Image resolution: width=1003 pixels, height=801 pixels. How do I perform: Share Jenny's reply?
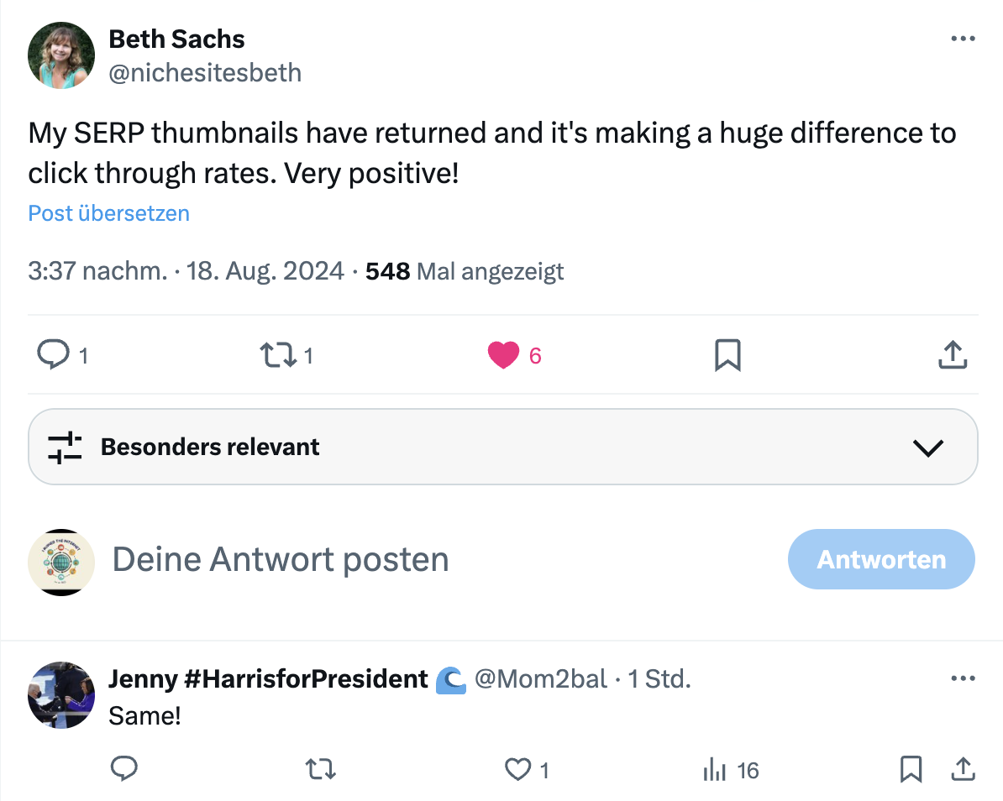[x=962, y=769]
